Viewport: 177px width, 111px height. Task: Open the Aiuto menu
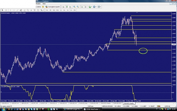click(44, 4)
